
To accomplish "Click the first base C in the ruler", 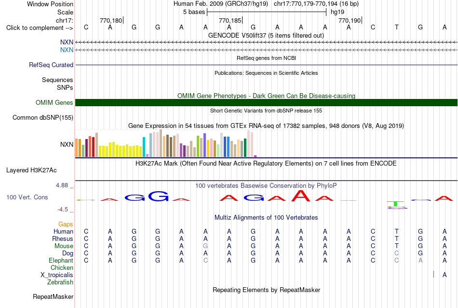I will [x=86, y=27].
